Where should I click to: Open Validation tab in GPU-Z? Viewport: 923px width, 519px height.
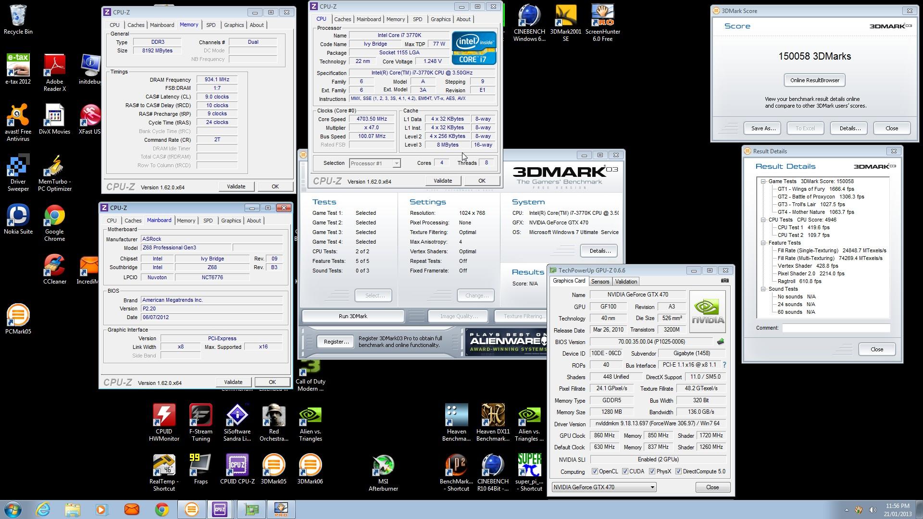pos(626,282)
